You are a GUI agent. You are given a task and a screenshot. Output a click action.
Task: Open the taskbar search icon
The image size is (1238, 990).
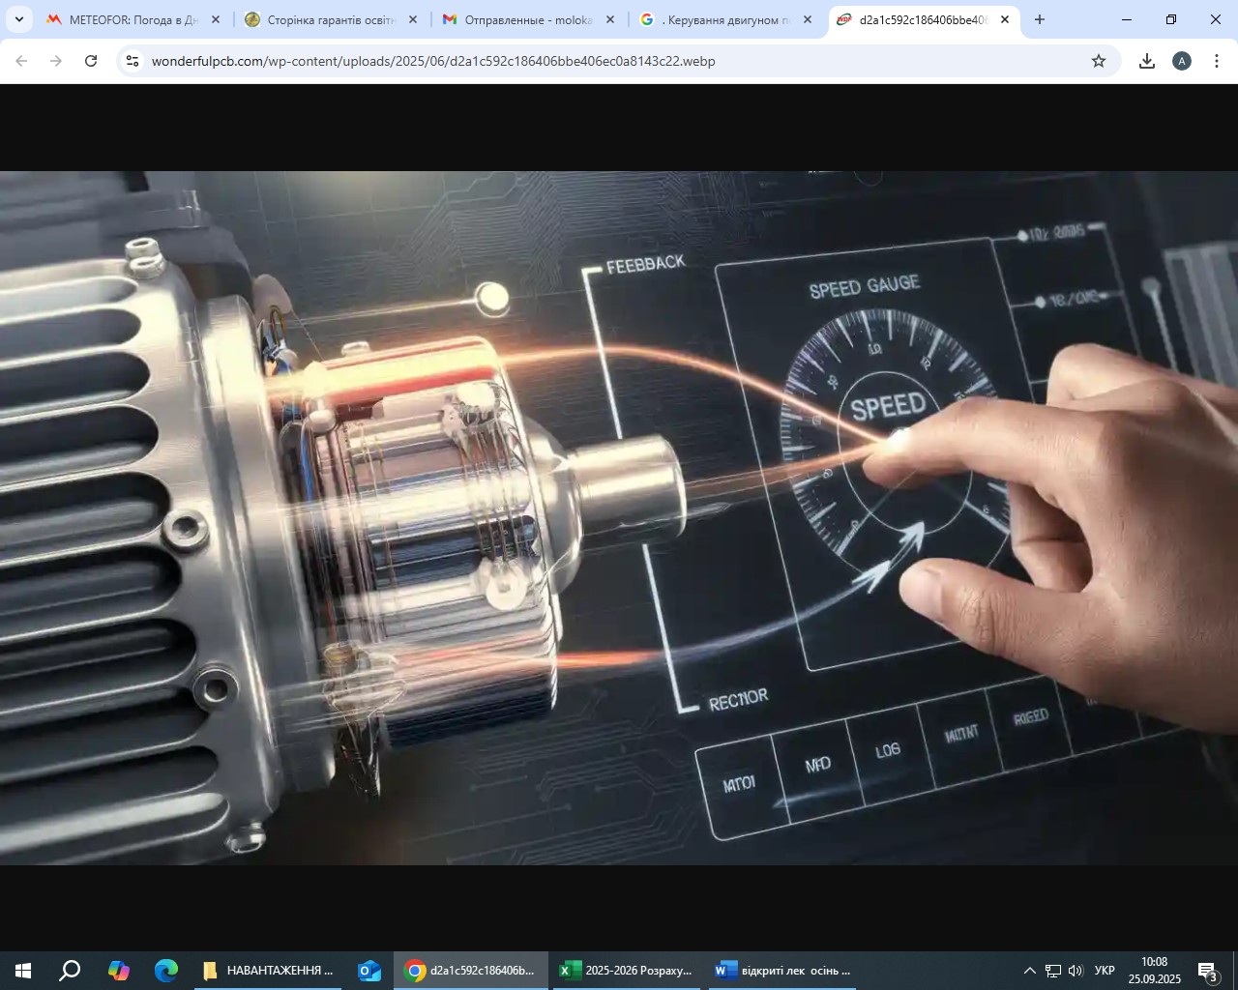(70, 971)
